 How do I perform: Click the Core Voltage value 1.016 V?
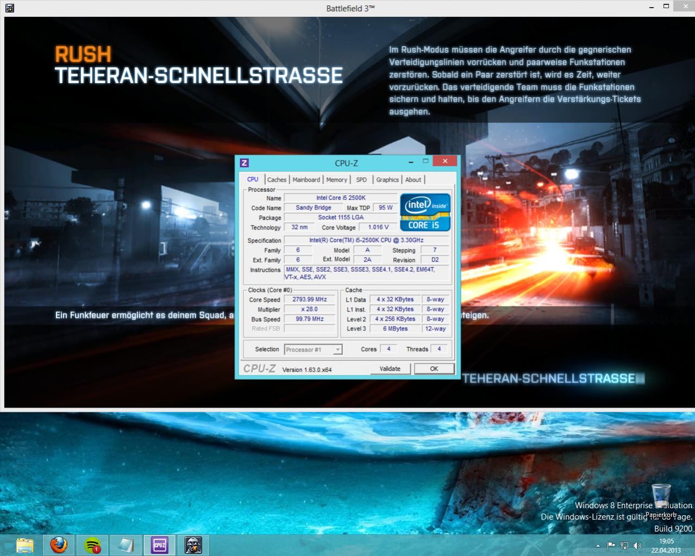378,227
